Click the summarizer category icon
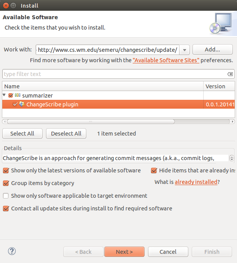 click(17, 95)
